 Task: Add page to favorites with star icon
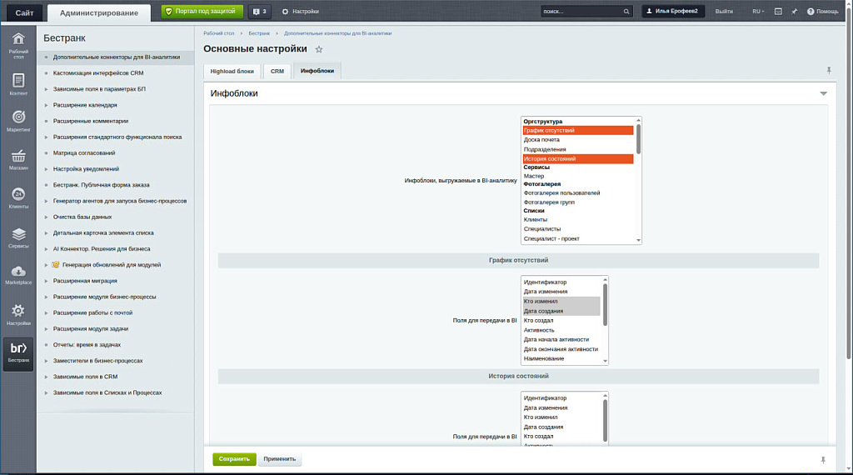click(x=319, y=50)
